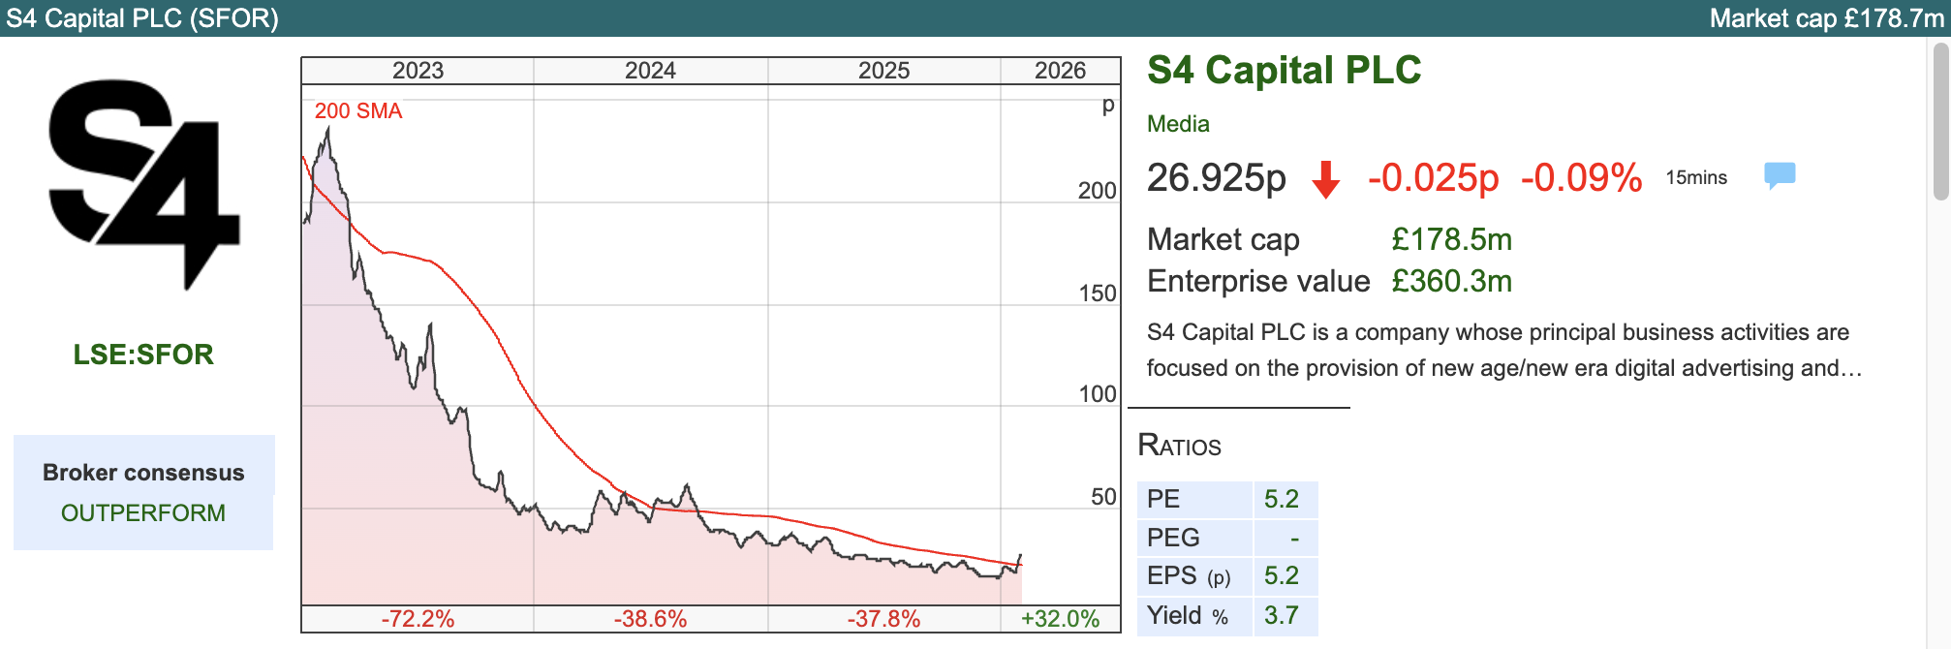Open the S4 Capital PLC company title
Viewport: 1951px width, 649px height.
pyautogui.click(x=1284, y=71)
